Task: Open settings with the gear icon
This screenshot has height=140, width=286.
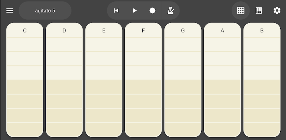Action: click(x=277, y=11)
